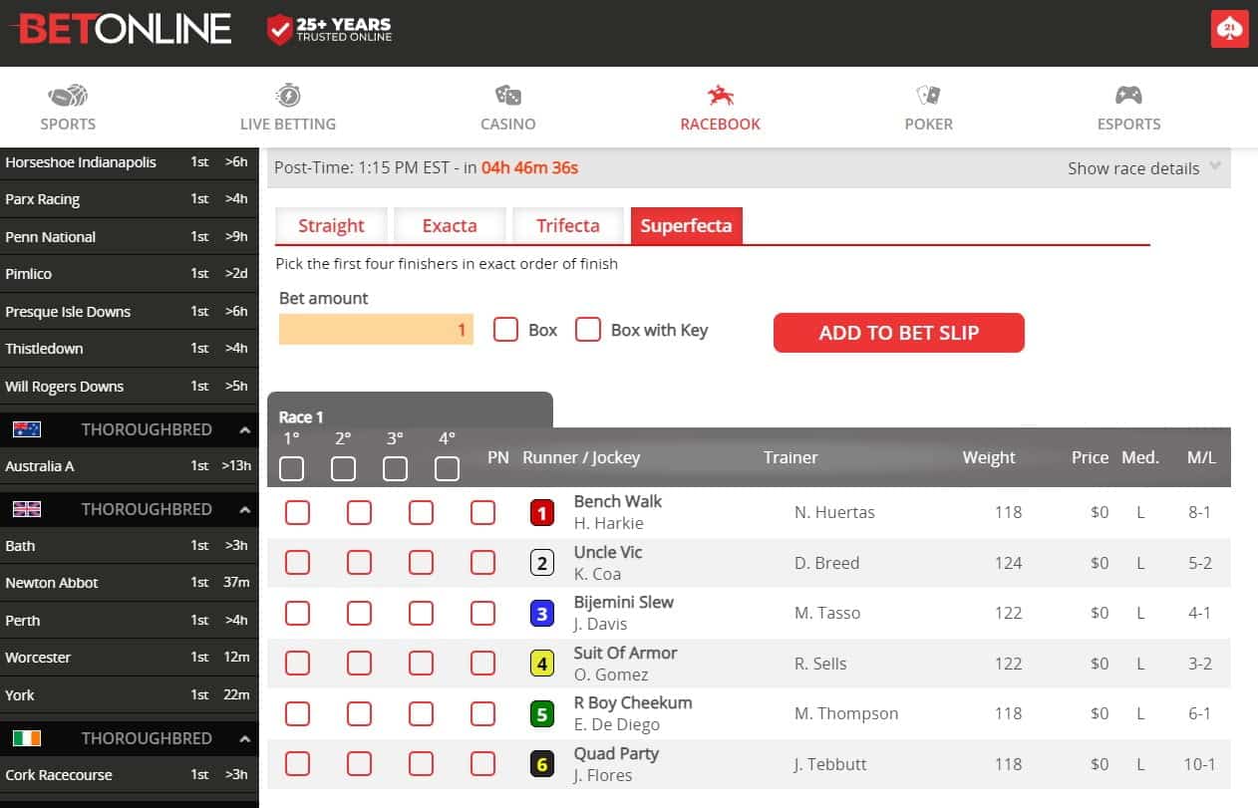The height and width of the screenshot is (808, 1258).
Task: Switch to the Trifecta bet tab
Action: click(x=568, y=226)
